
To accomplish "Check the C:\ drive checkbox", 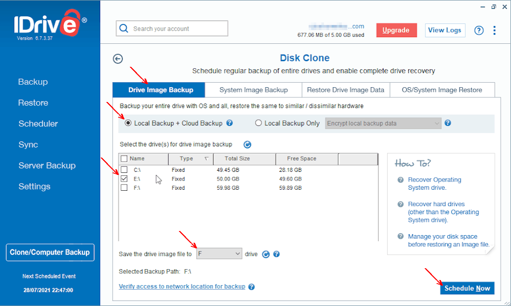I will coord(124,170).
